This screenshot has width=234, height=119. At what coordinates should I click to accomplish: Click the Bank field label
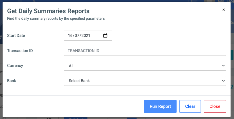11,81
